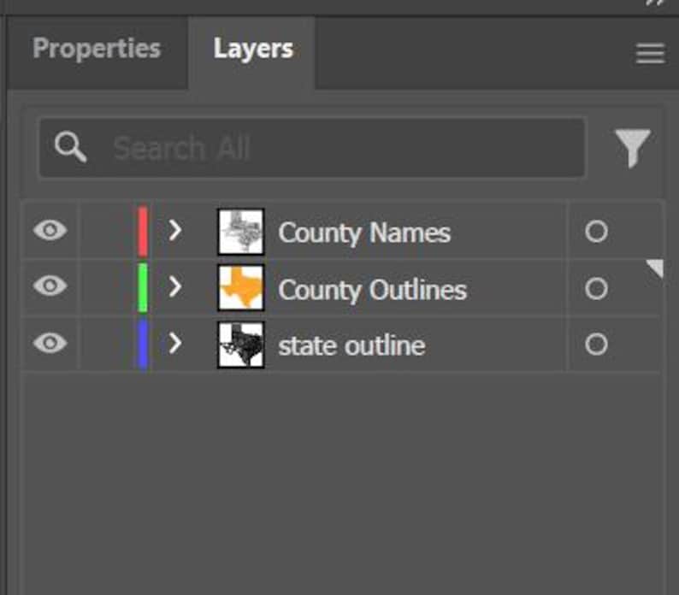Click the County Outlines target circle
Viewport: 679px width, 595px height.
596,288
